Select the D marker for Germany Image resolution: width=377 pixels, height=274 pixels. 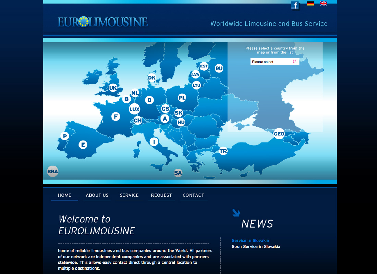click(149, 100)
